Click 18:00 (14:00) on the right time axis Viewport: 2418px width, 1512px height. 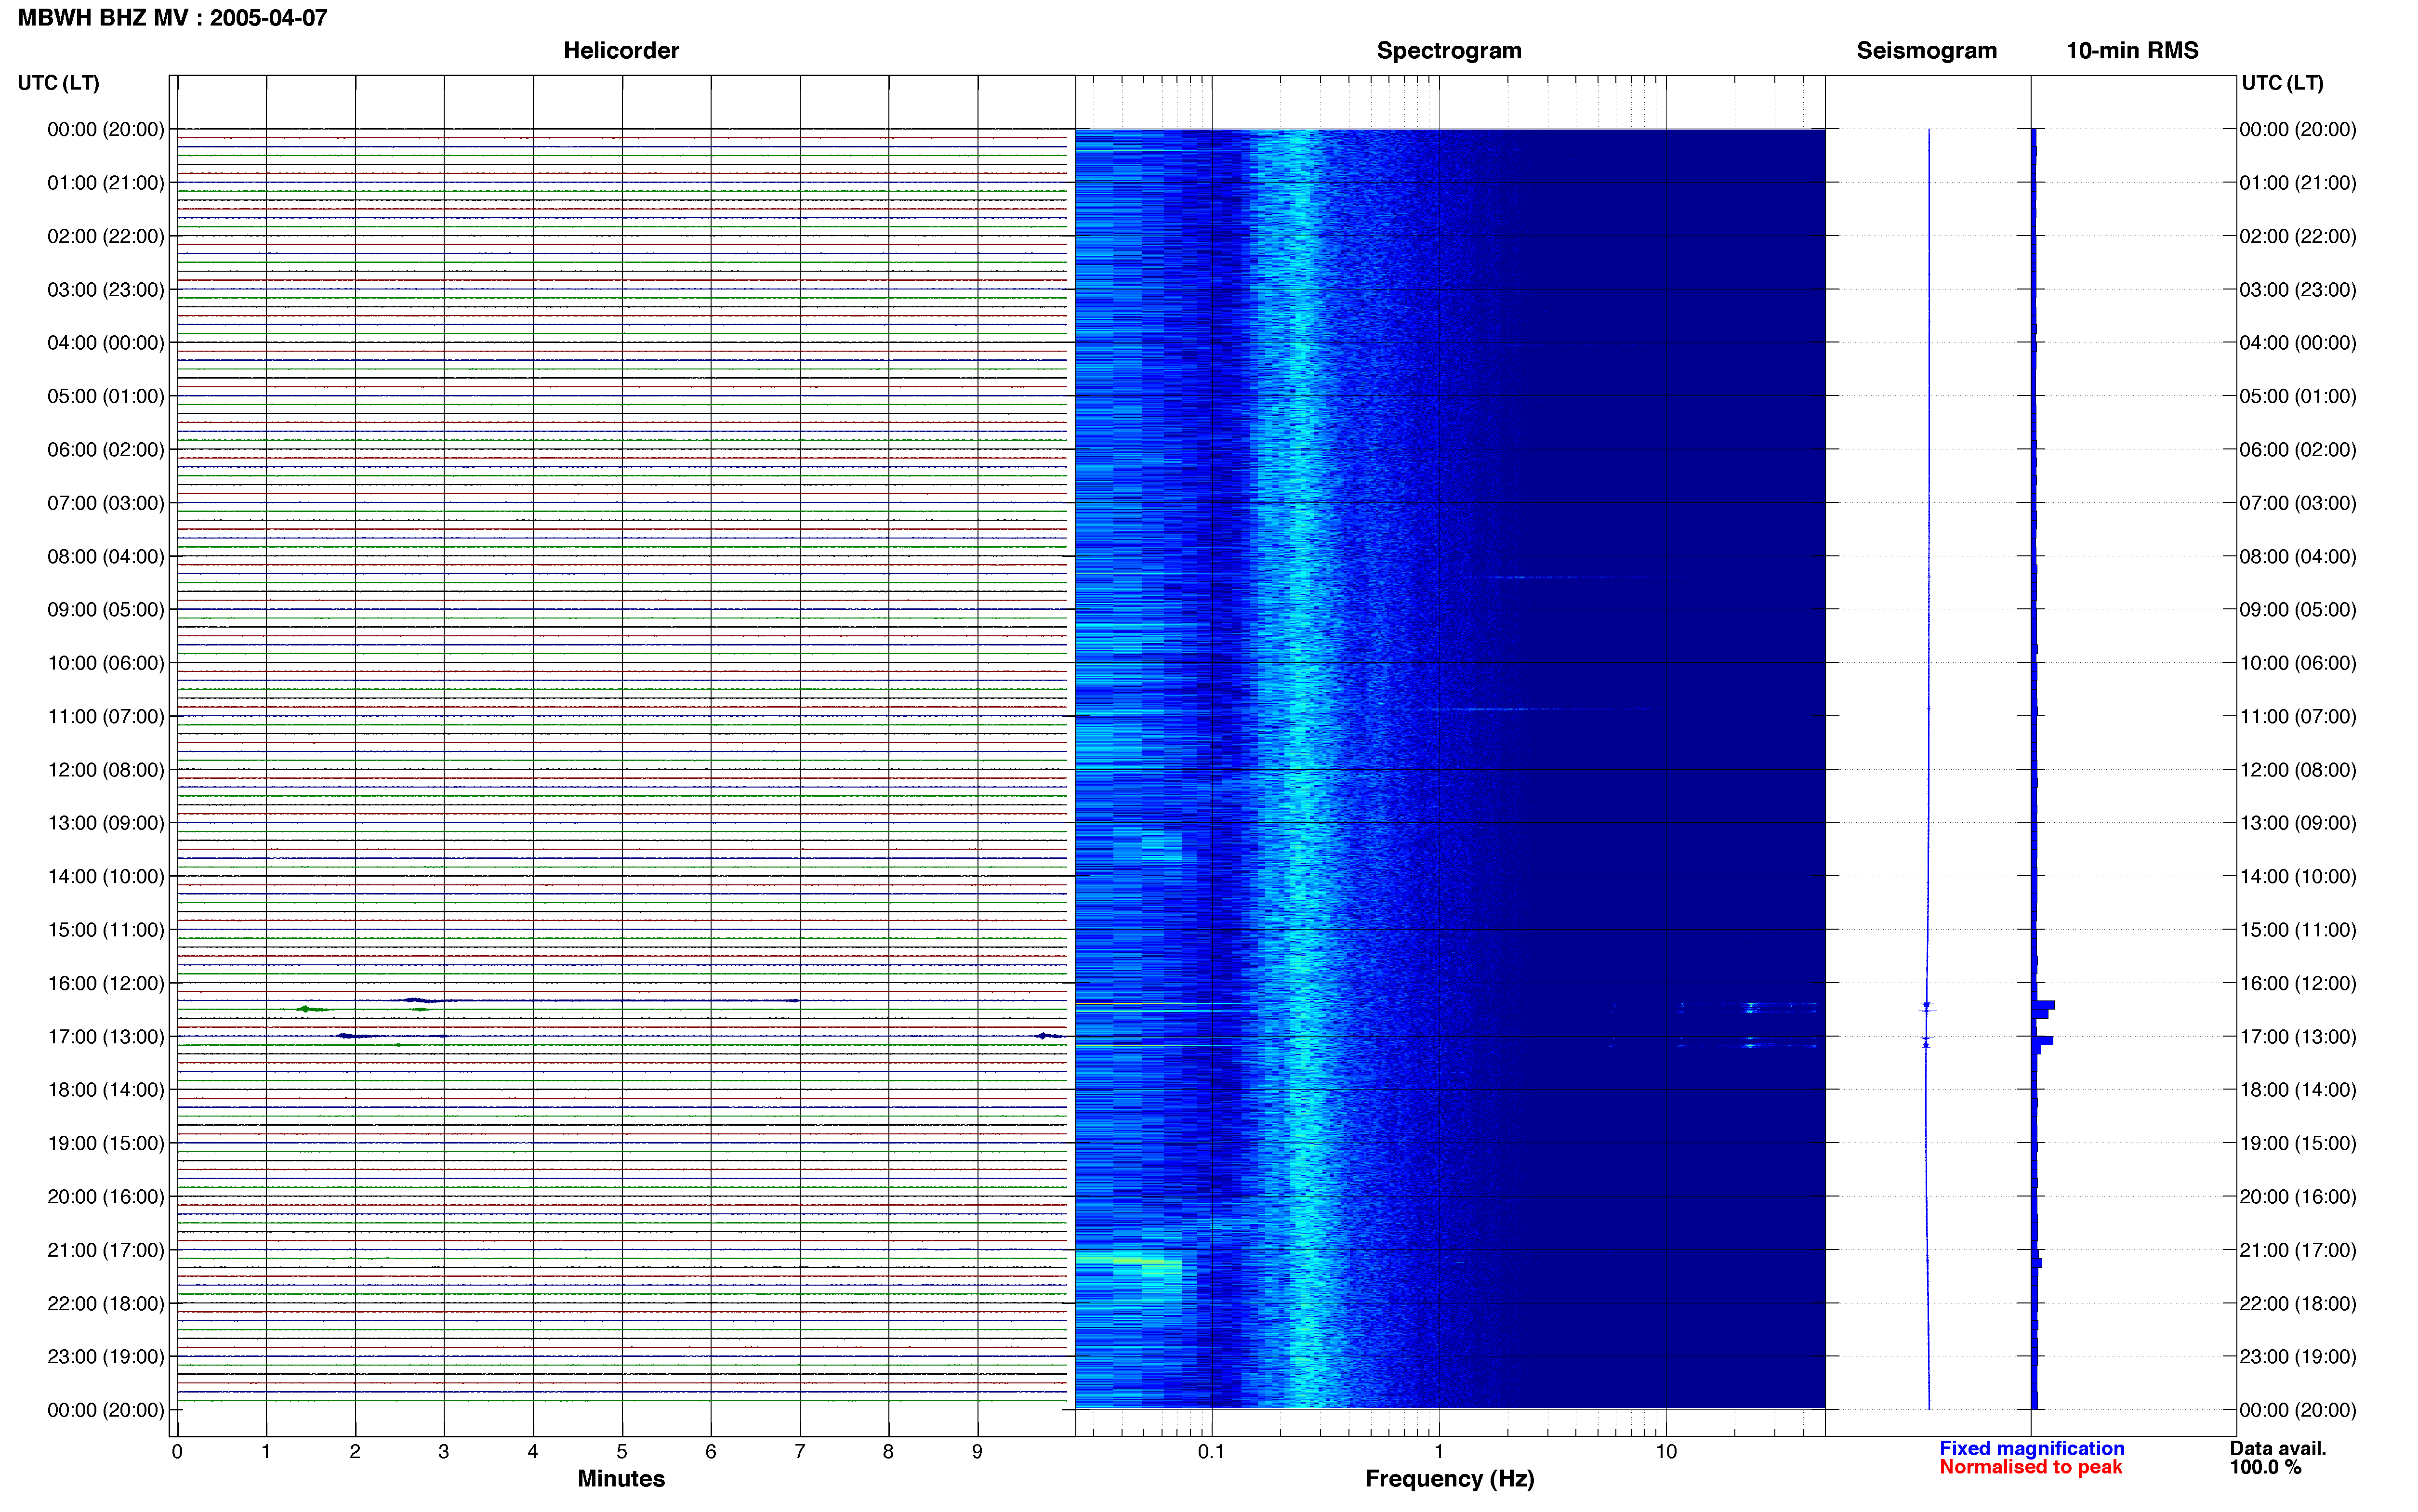pyautogui.click(x=2298, y=1090)
